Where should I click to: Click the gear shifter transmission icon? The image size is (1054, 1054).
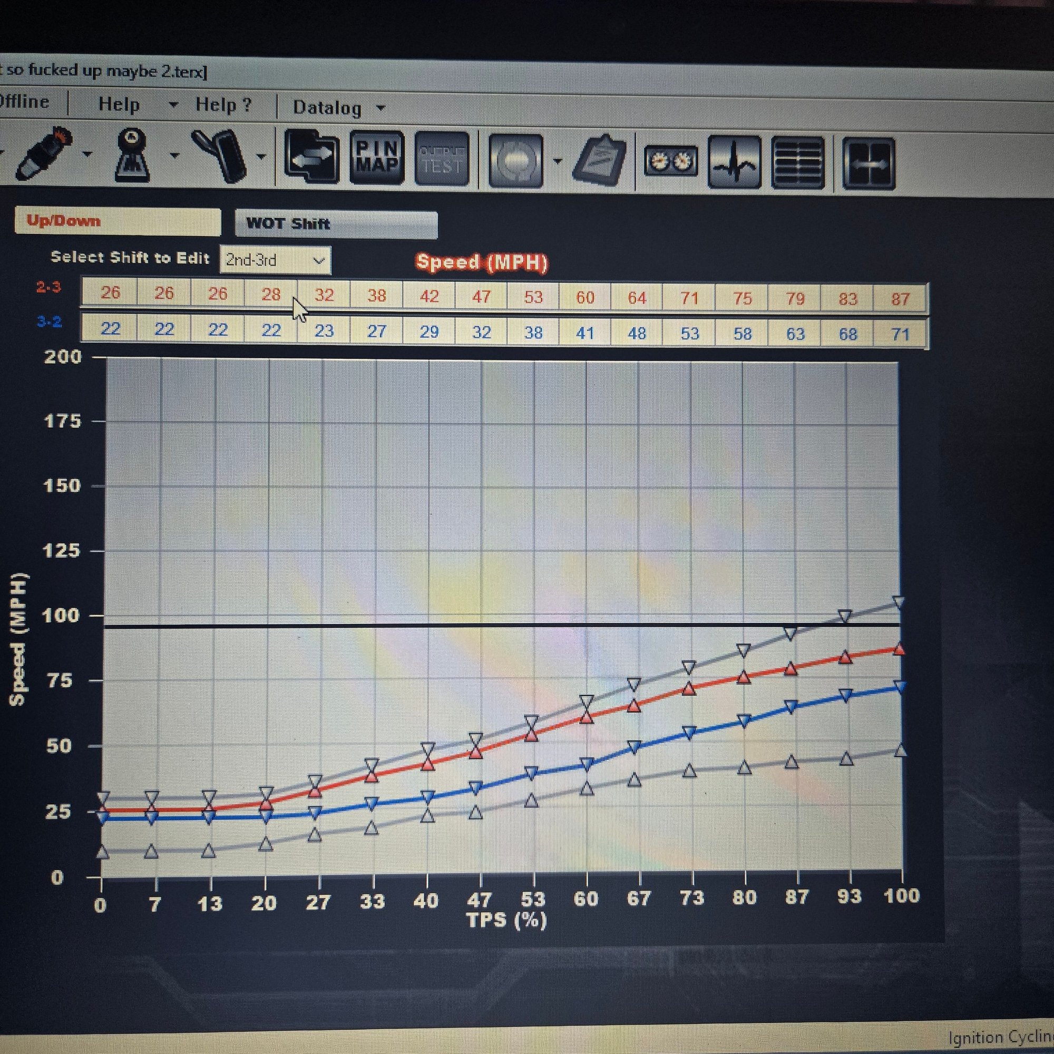click(x=132, y=155)
